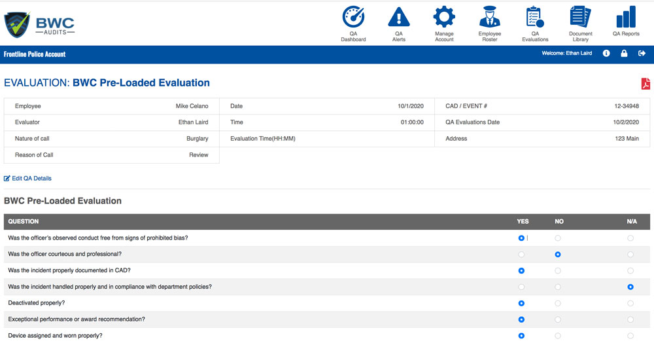This screenshot has width=654, height=343.
Task: Click Yes radio for Deactivated properly
Action: pos(521,303)
